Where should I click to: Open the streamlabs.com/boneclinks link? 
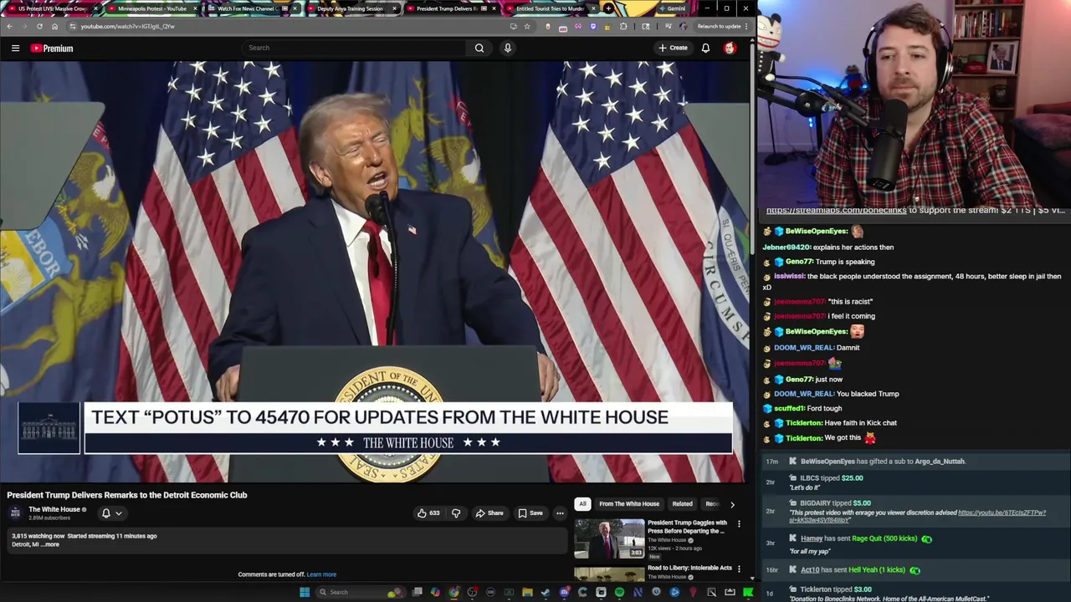[836, 211]
